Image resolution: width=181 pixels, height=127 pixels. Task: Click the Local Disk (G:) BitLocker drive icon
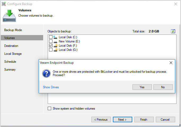[55, 50]
